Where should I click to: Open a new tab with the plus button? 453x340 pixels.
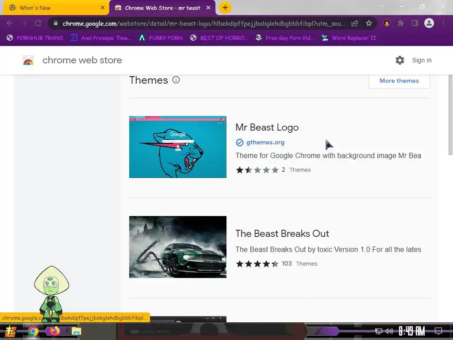point(225,8)
